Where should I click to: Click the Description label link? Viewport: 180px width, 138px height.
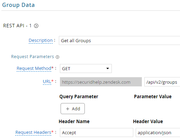click(x=40, y=40)
